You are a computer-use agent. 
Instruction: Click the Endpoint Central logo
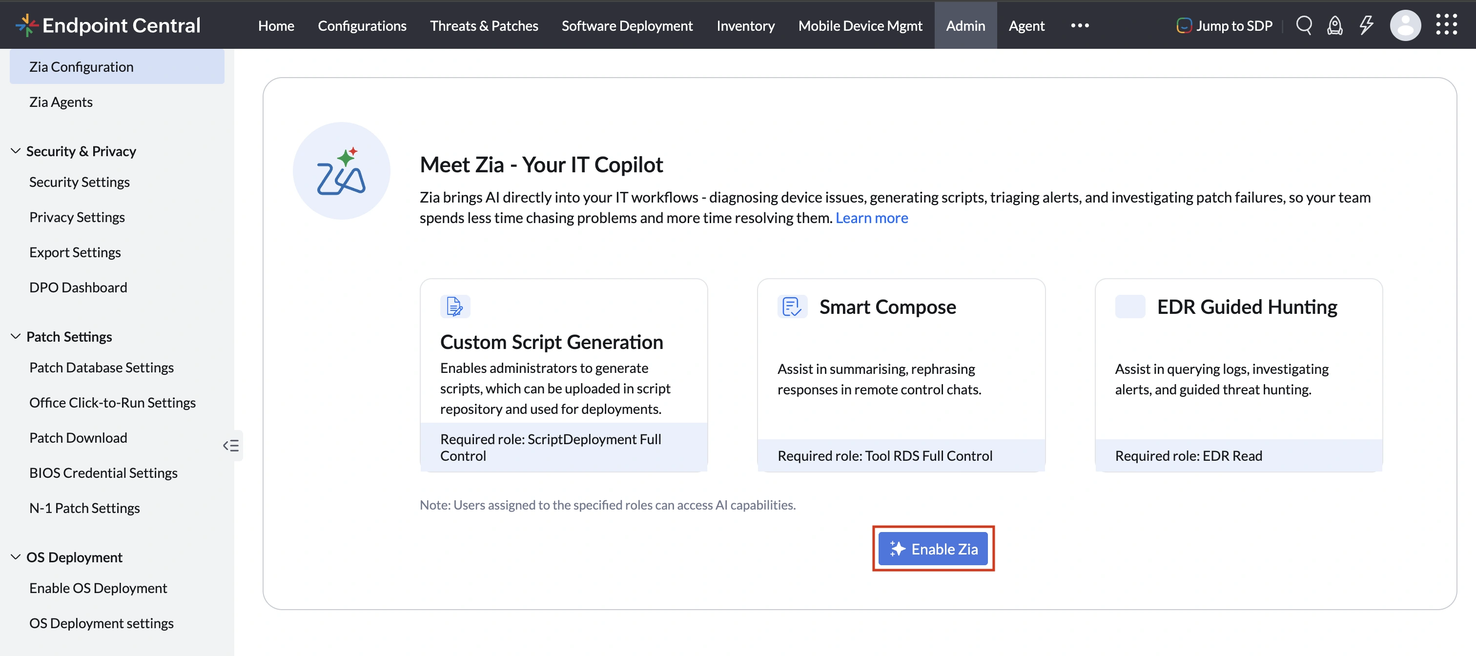108,25
